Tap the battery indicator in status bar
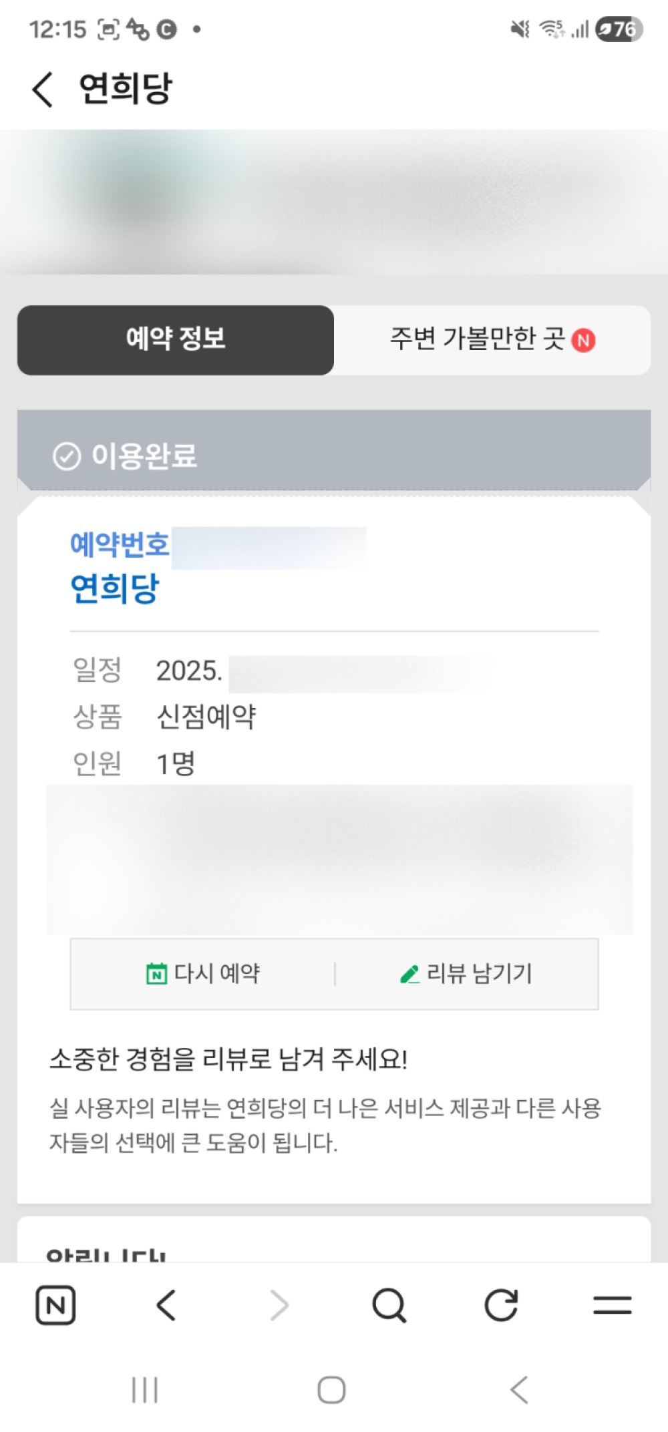The image size is (668, 1432). tap(619, 29)
